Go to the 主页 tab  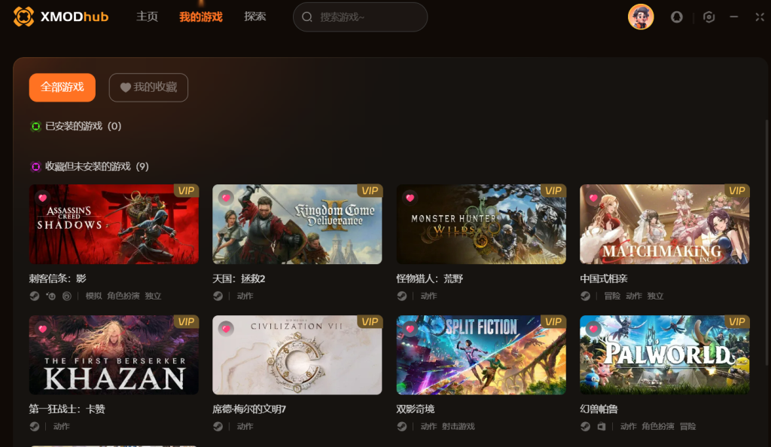[147, 17]
